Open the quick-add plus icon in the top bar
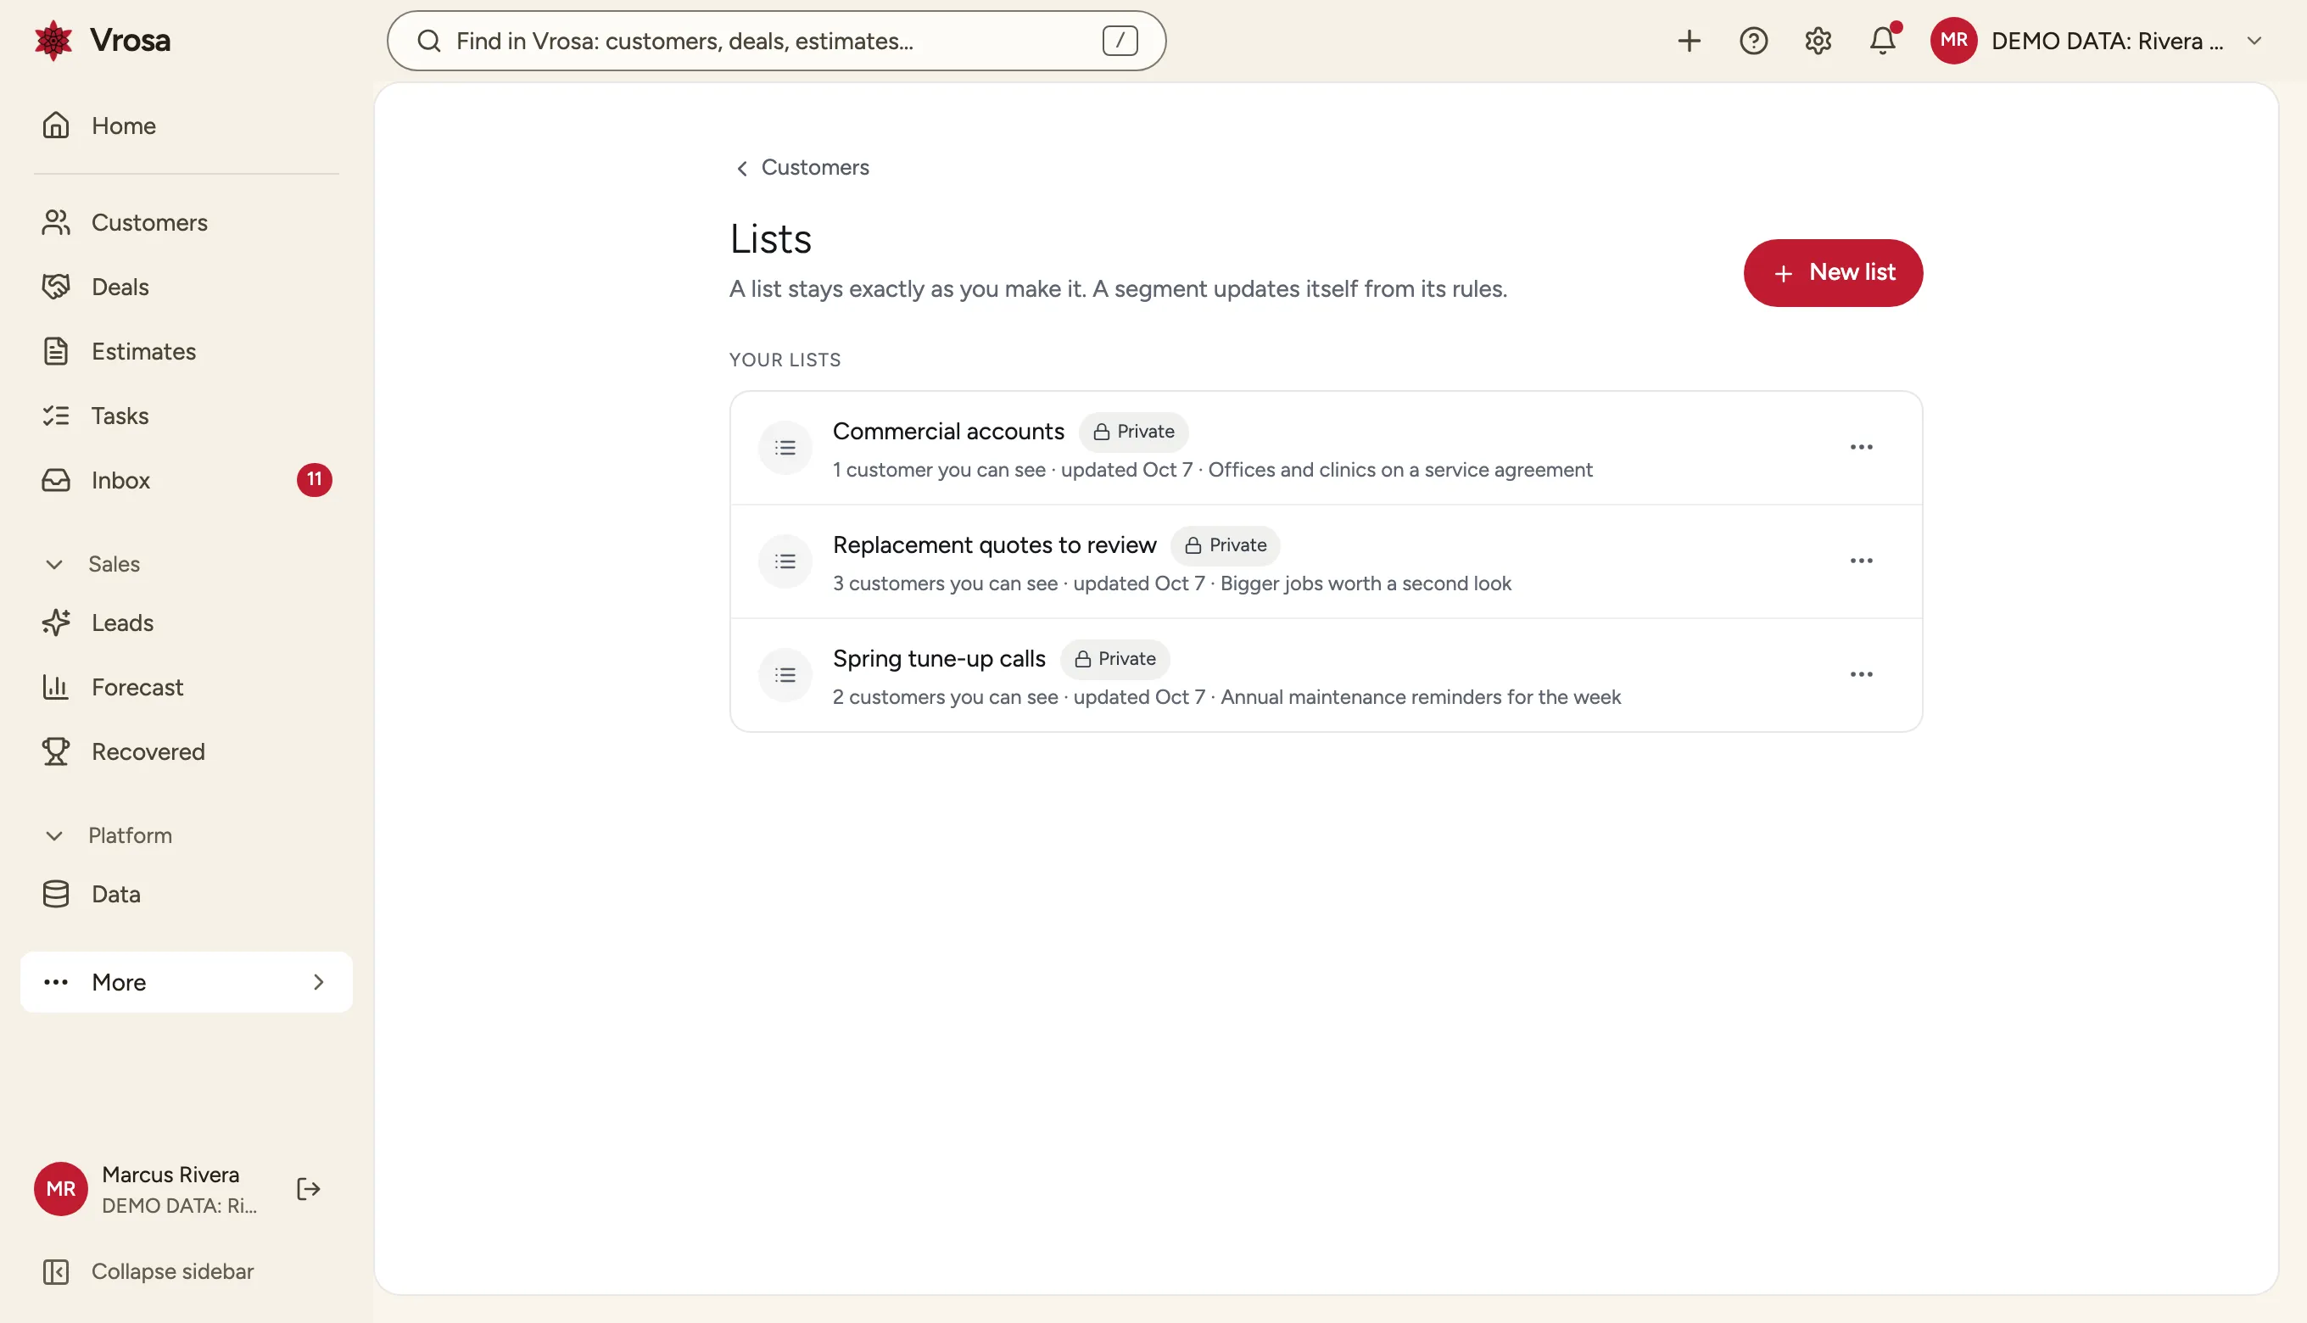Image resolution: width=2307 pixels, height=1323 pixels. [1688, 41]
